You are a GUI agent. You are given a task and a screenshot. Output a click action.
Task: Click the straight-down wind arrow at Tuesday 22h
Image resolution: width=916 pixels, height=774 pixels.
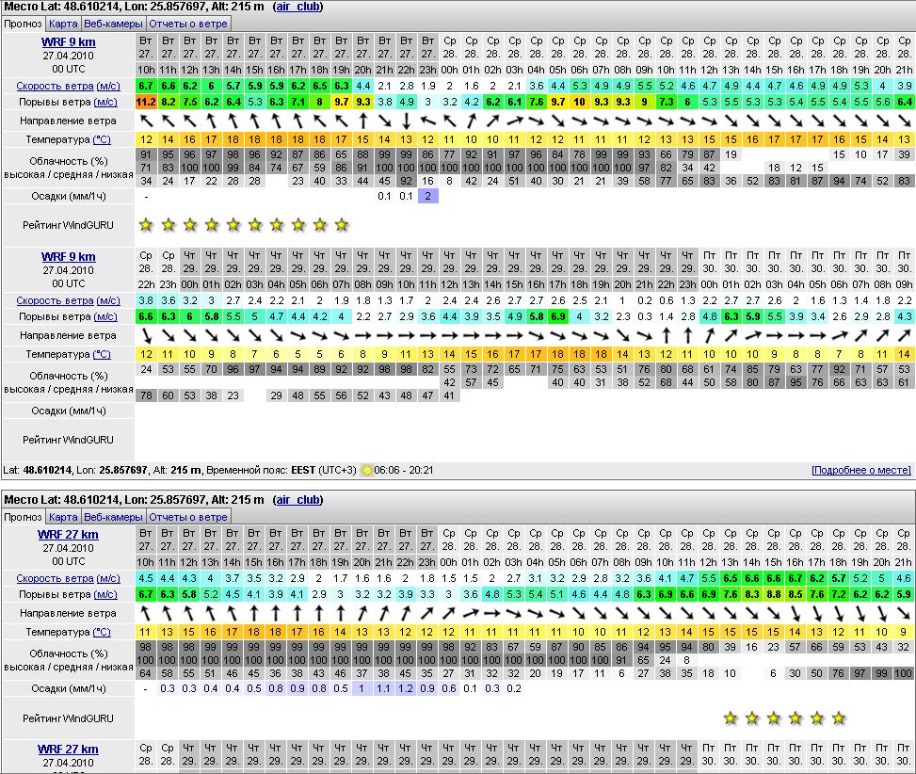tap(406, 121)
